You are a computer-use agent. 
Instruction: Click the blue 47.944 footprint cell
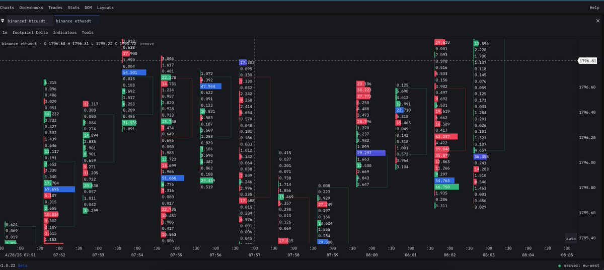(211, 86)
